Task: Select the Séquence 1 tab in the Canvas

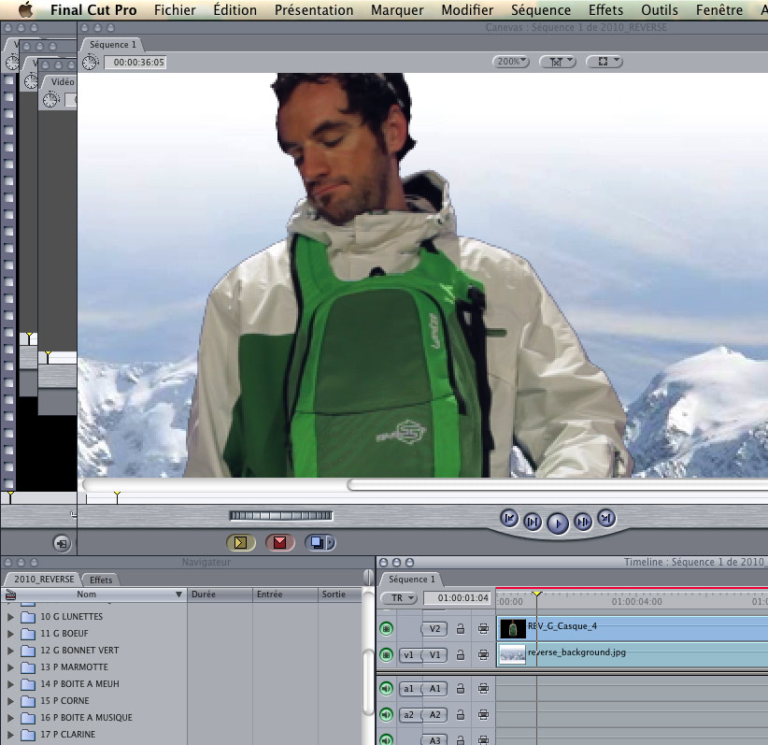Action: tap(113, 45)
